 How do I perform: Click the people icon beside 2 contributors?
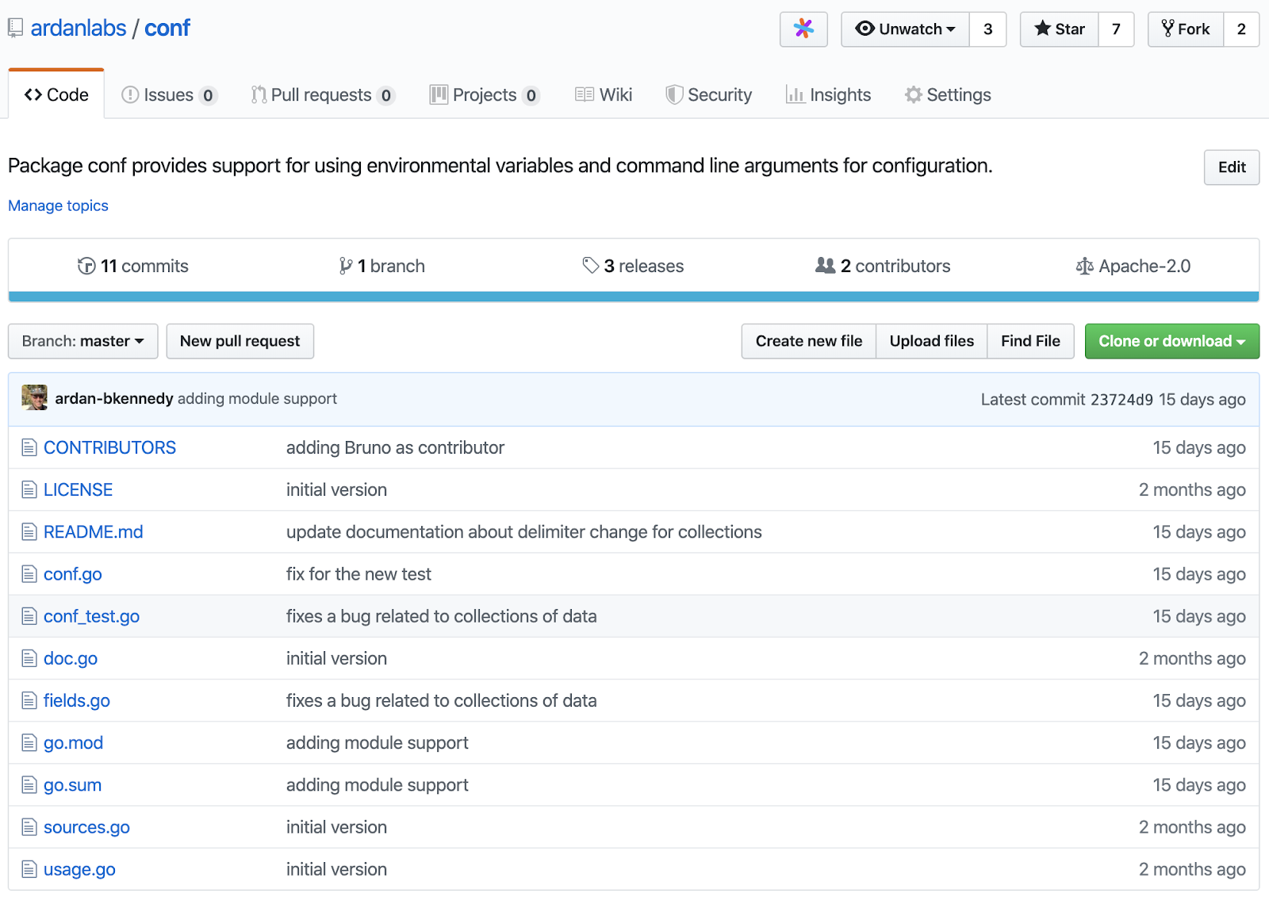point(825,265)
